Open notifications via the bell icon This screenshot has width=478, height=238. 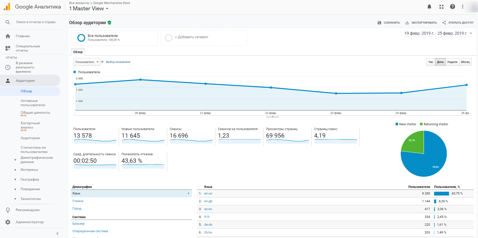(x=429, y=7)
